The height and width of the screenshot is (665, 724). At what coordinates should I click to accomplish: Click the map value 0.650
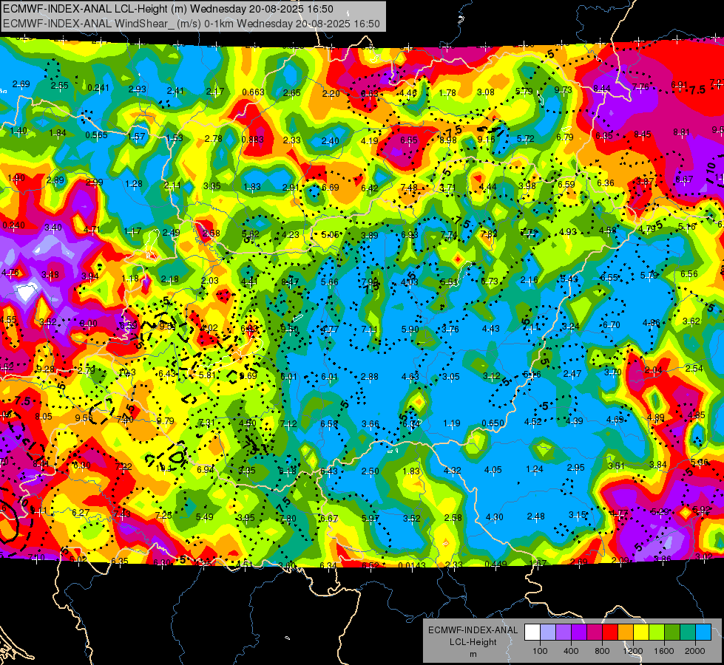point(493,423)
